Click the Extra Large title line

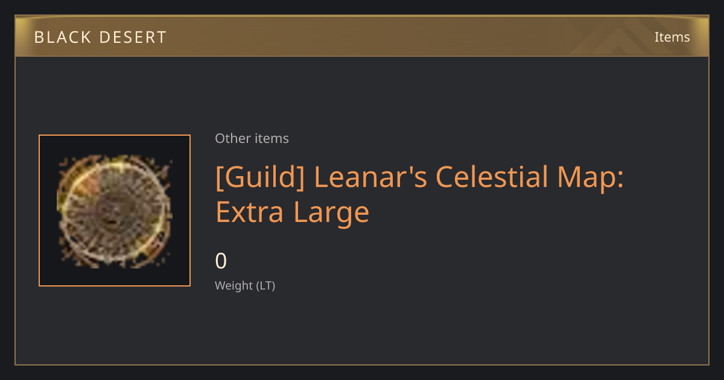pyautogui.click(x=292, y=212)
